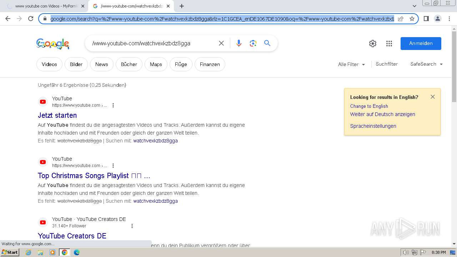The height and width of the screenshot is (257, 457).
Task: Open the share page icon in address bar
Action: [401, 19]
